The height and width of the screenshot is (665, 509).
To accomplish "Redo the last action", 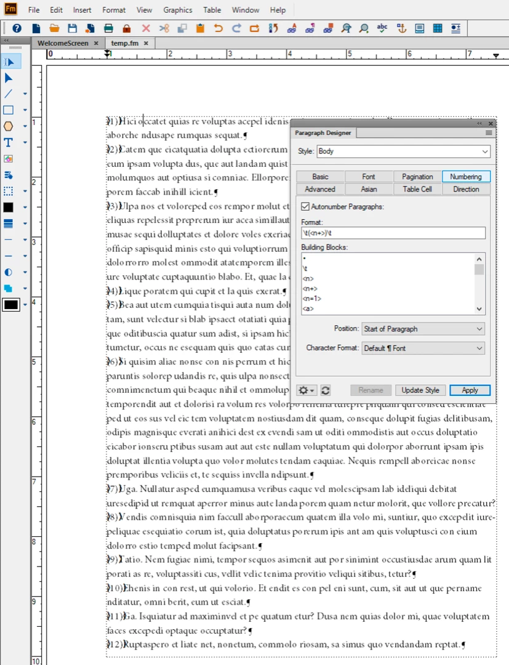I will point(236,28).
